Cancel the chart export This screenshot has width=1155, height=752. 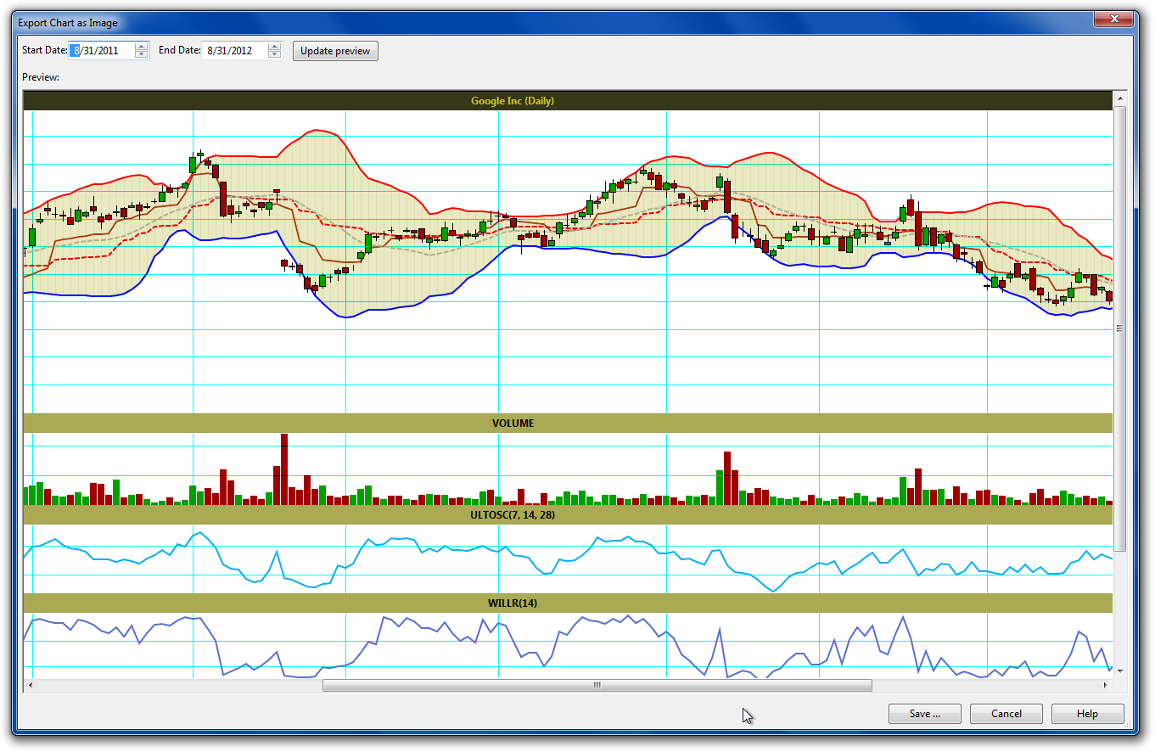[x=1006, y=714]
